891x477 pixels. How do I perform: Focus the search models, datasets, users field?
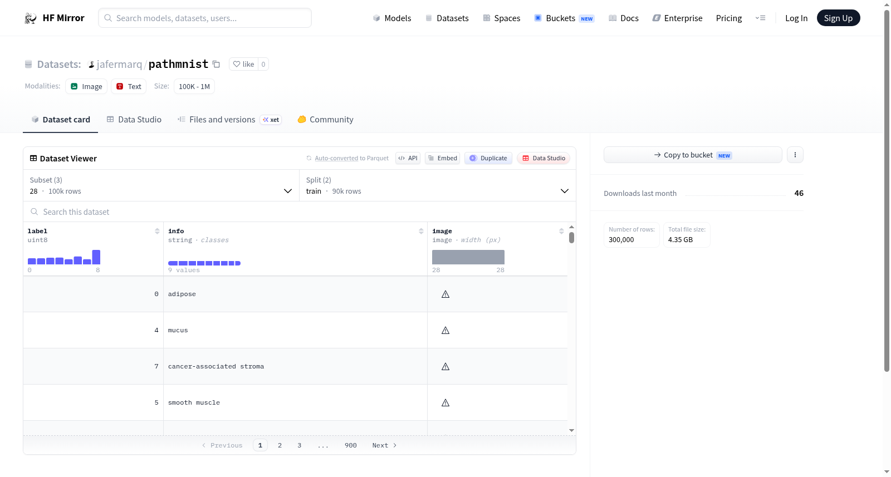point(205,18)
